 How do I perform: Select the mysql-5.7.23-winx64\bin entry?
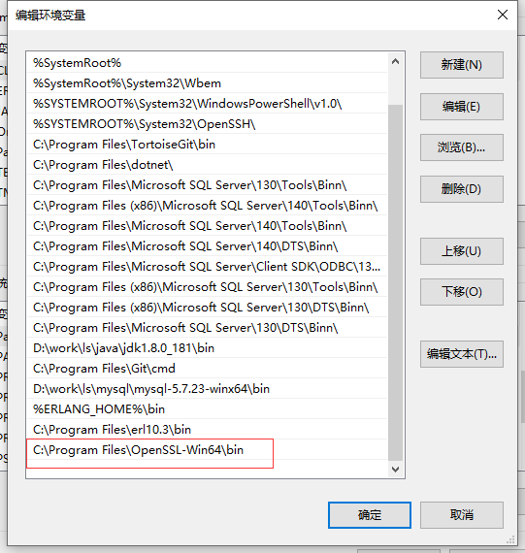tap(207, 389)
